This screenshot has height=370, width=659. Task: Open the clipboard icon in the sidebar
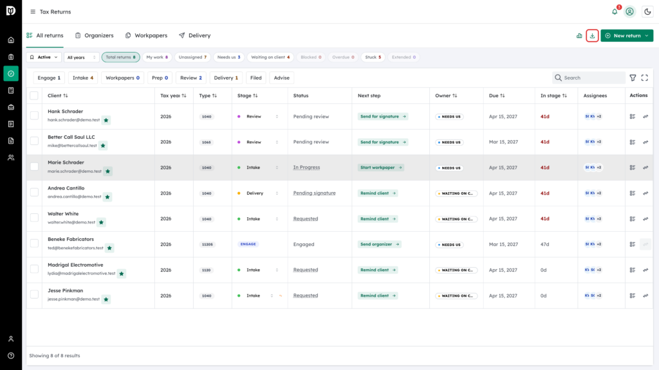coord(11,57)
